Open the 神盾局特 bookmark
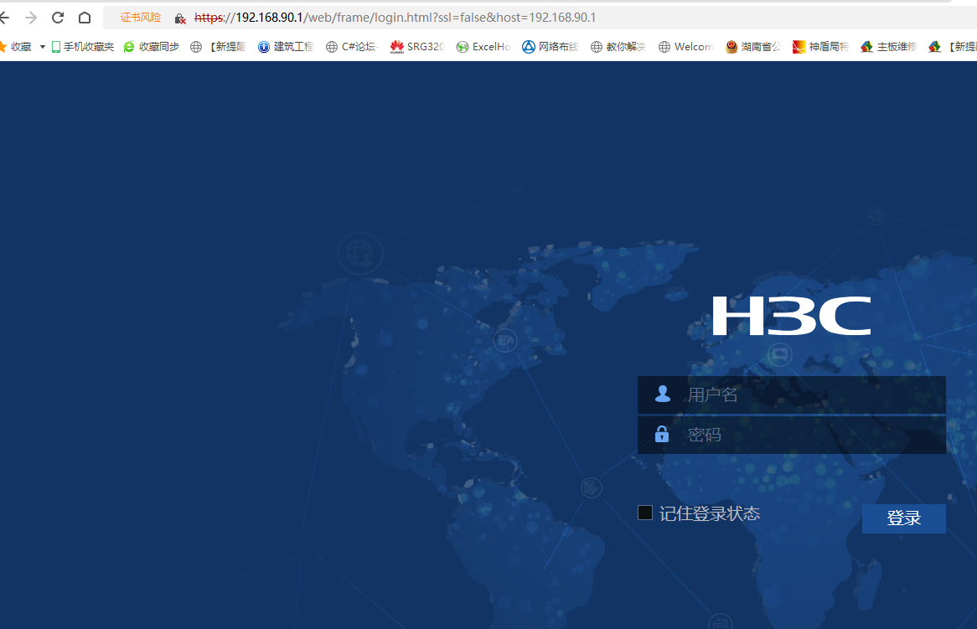Viewport: 977px width, 629px height. [x=820, y=47]
